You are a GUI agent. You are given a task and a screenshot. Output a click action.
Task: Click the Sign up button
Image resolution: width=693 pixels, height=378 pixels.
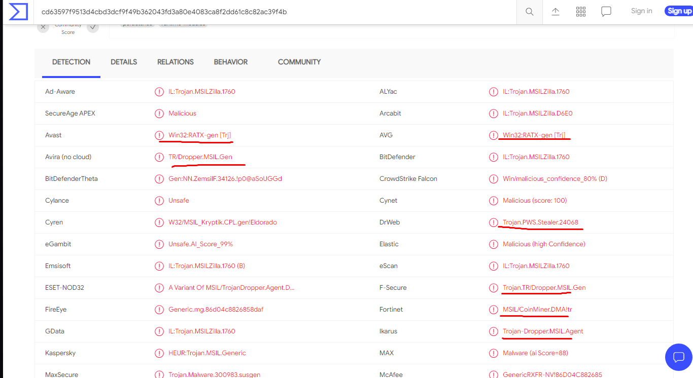tap(679, 11)
